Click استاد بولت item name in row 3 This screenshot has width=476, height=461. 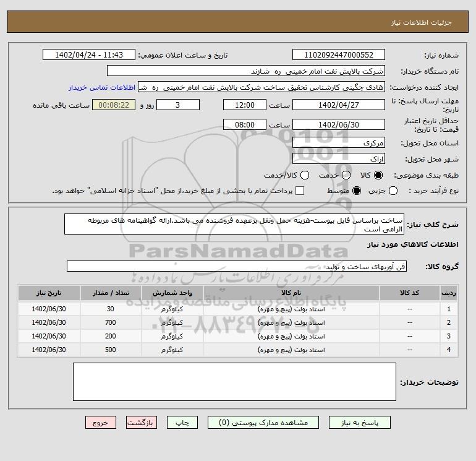coord(291,337)
